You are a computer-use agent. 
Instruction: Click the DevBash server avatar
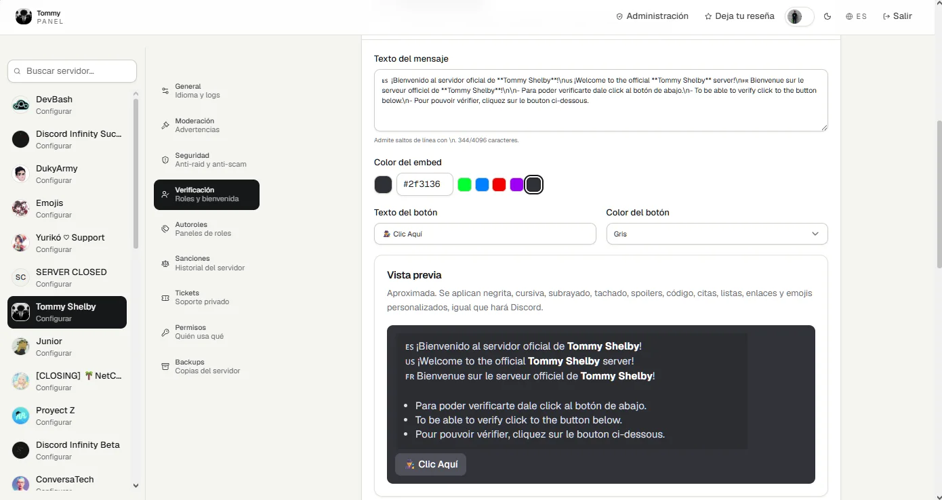21,105
